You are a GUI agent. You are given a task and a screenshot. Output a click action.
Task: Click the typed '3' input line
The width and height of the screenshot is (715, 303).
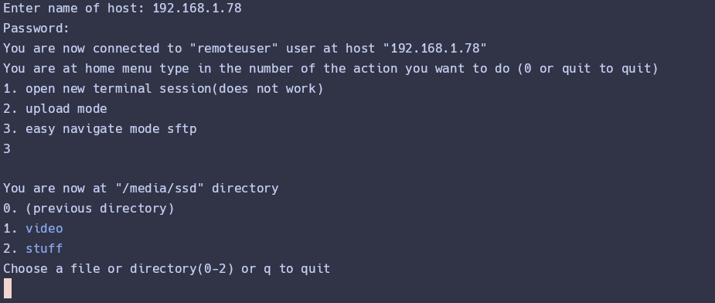pyautogui.click(x=7, y=148)
